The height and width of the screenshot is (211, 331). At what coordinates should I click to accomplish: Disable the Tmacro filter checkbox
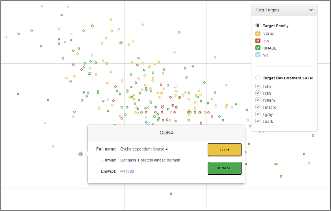click(258, 107)
